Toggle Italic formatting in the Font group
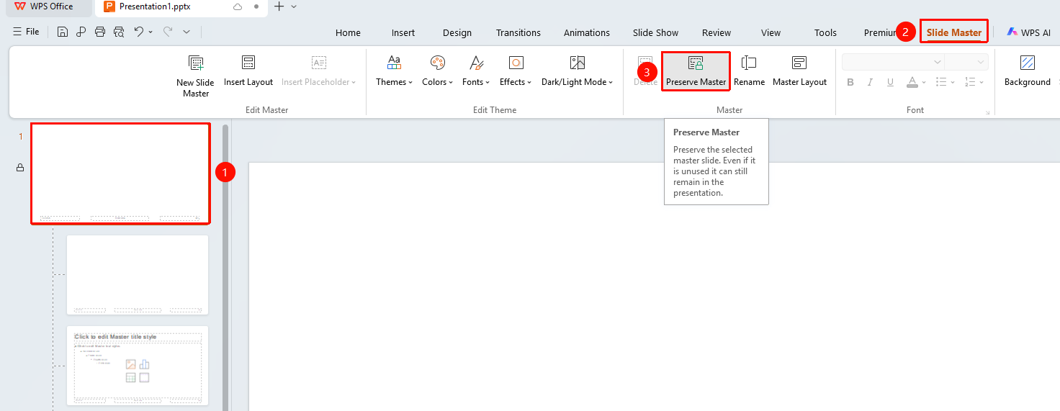Screen dimensions: 1060x411 click(x=871, y=82)
